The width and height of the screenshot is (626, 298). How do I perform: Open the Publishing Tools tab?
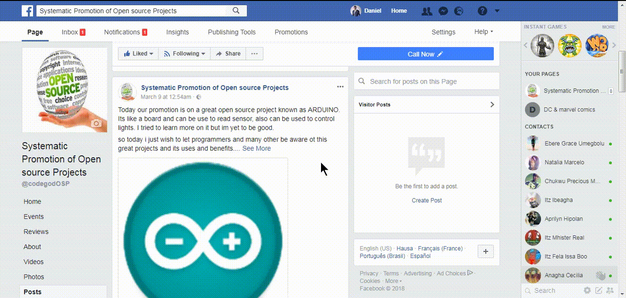[232, 32]
